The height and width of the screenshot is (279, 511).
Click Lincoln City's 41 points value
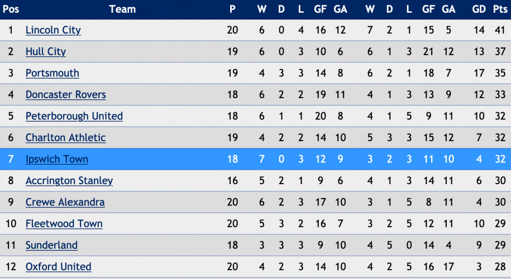[500, 30]
